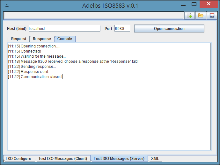
Task: Save using the floppy disk icon
Action: [212, 15]
